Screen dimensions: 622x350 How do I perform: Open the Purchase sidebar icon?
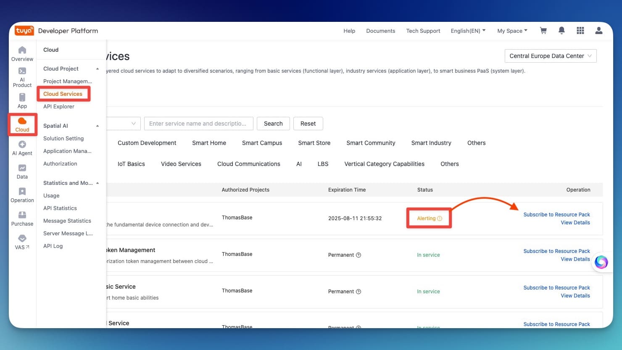pyautogui.click(x=22, y=218)
